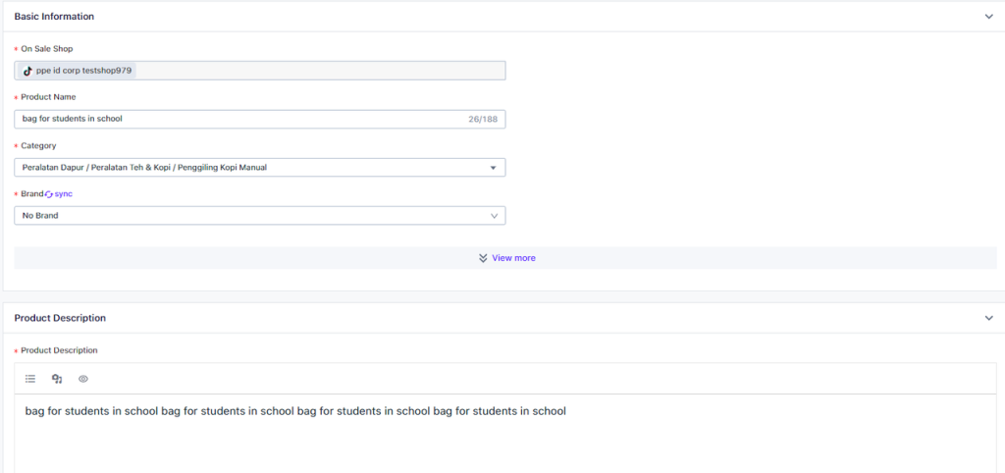Click the 26/188 character counter
The height and width of the screenshot is (473, 1005).
(483, 119)
